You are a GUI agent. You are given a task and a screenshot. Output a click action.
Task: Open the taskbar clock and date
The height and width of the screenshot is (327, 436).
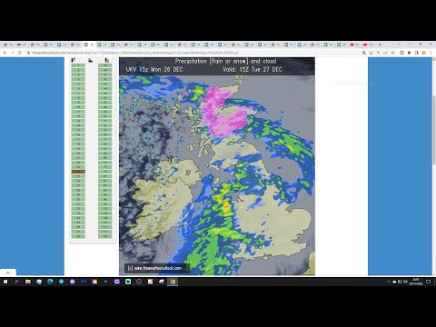coord(416,282)
